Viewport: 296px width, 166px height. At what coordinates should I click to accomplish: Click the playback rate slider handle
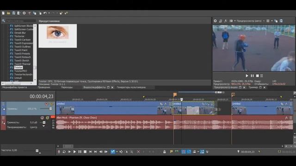click(37, 151)
